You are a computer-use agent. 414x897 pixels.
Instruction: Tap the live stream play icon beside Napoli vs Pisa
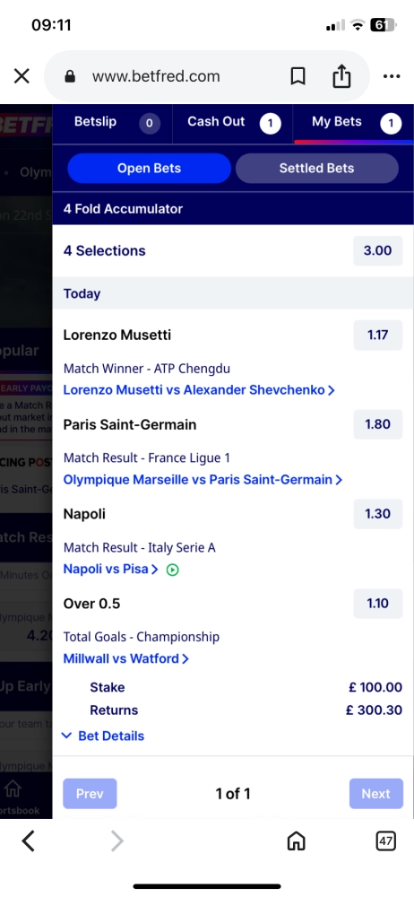click(x=172, y=570)
